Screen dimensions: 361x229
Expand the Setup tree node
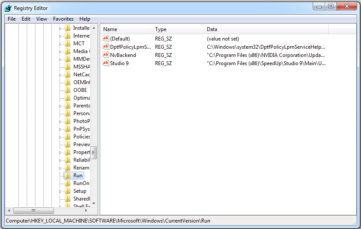coord(60,191)
